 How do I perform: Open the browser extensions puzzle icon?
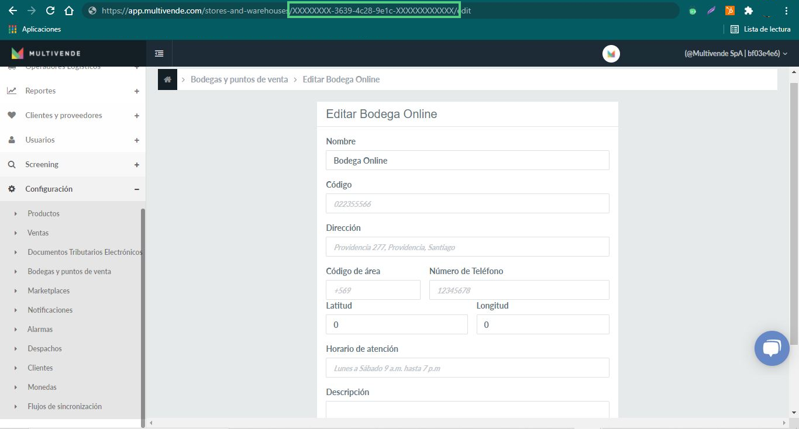click(748, 11)
